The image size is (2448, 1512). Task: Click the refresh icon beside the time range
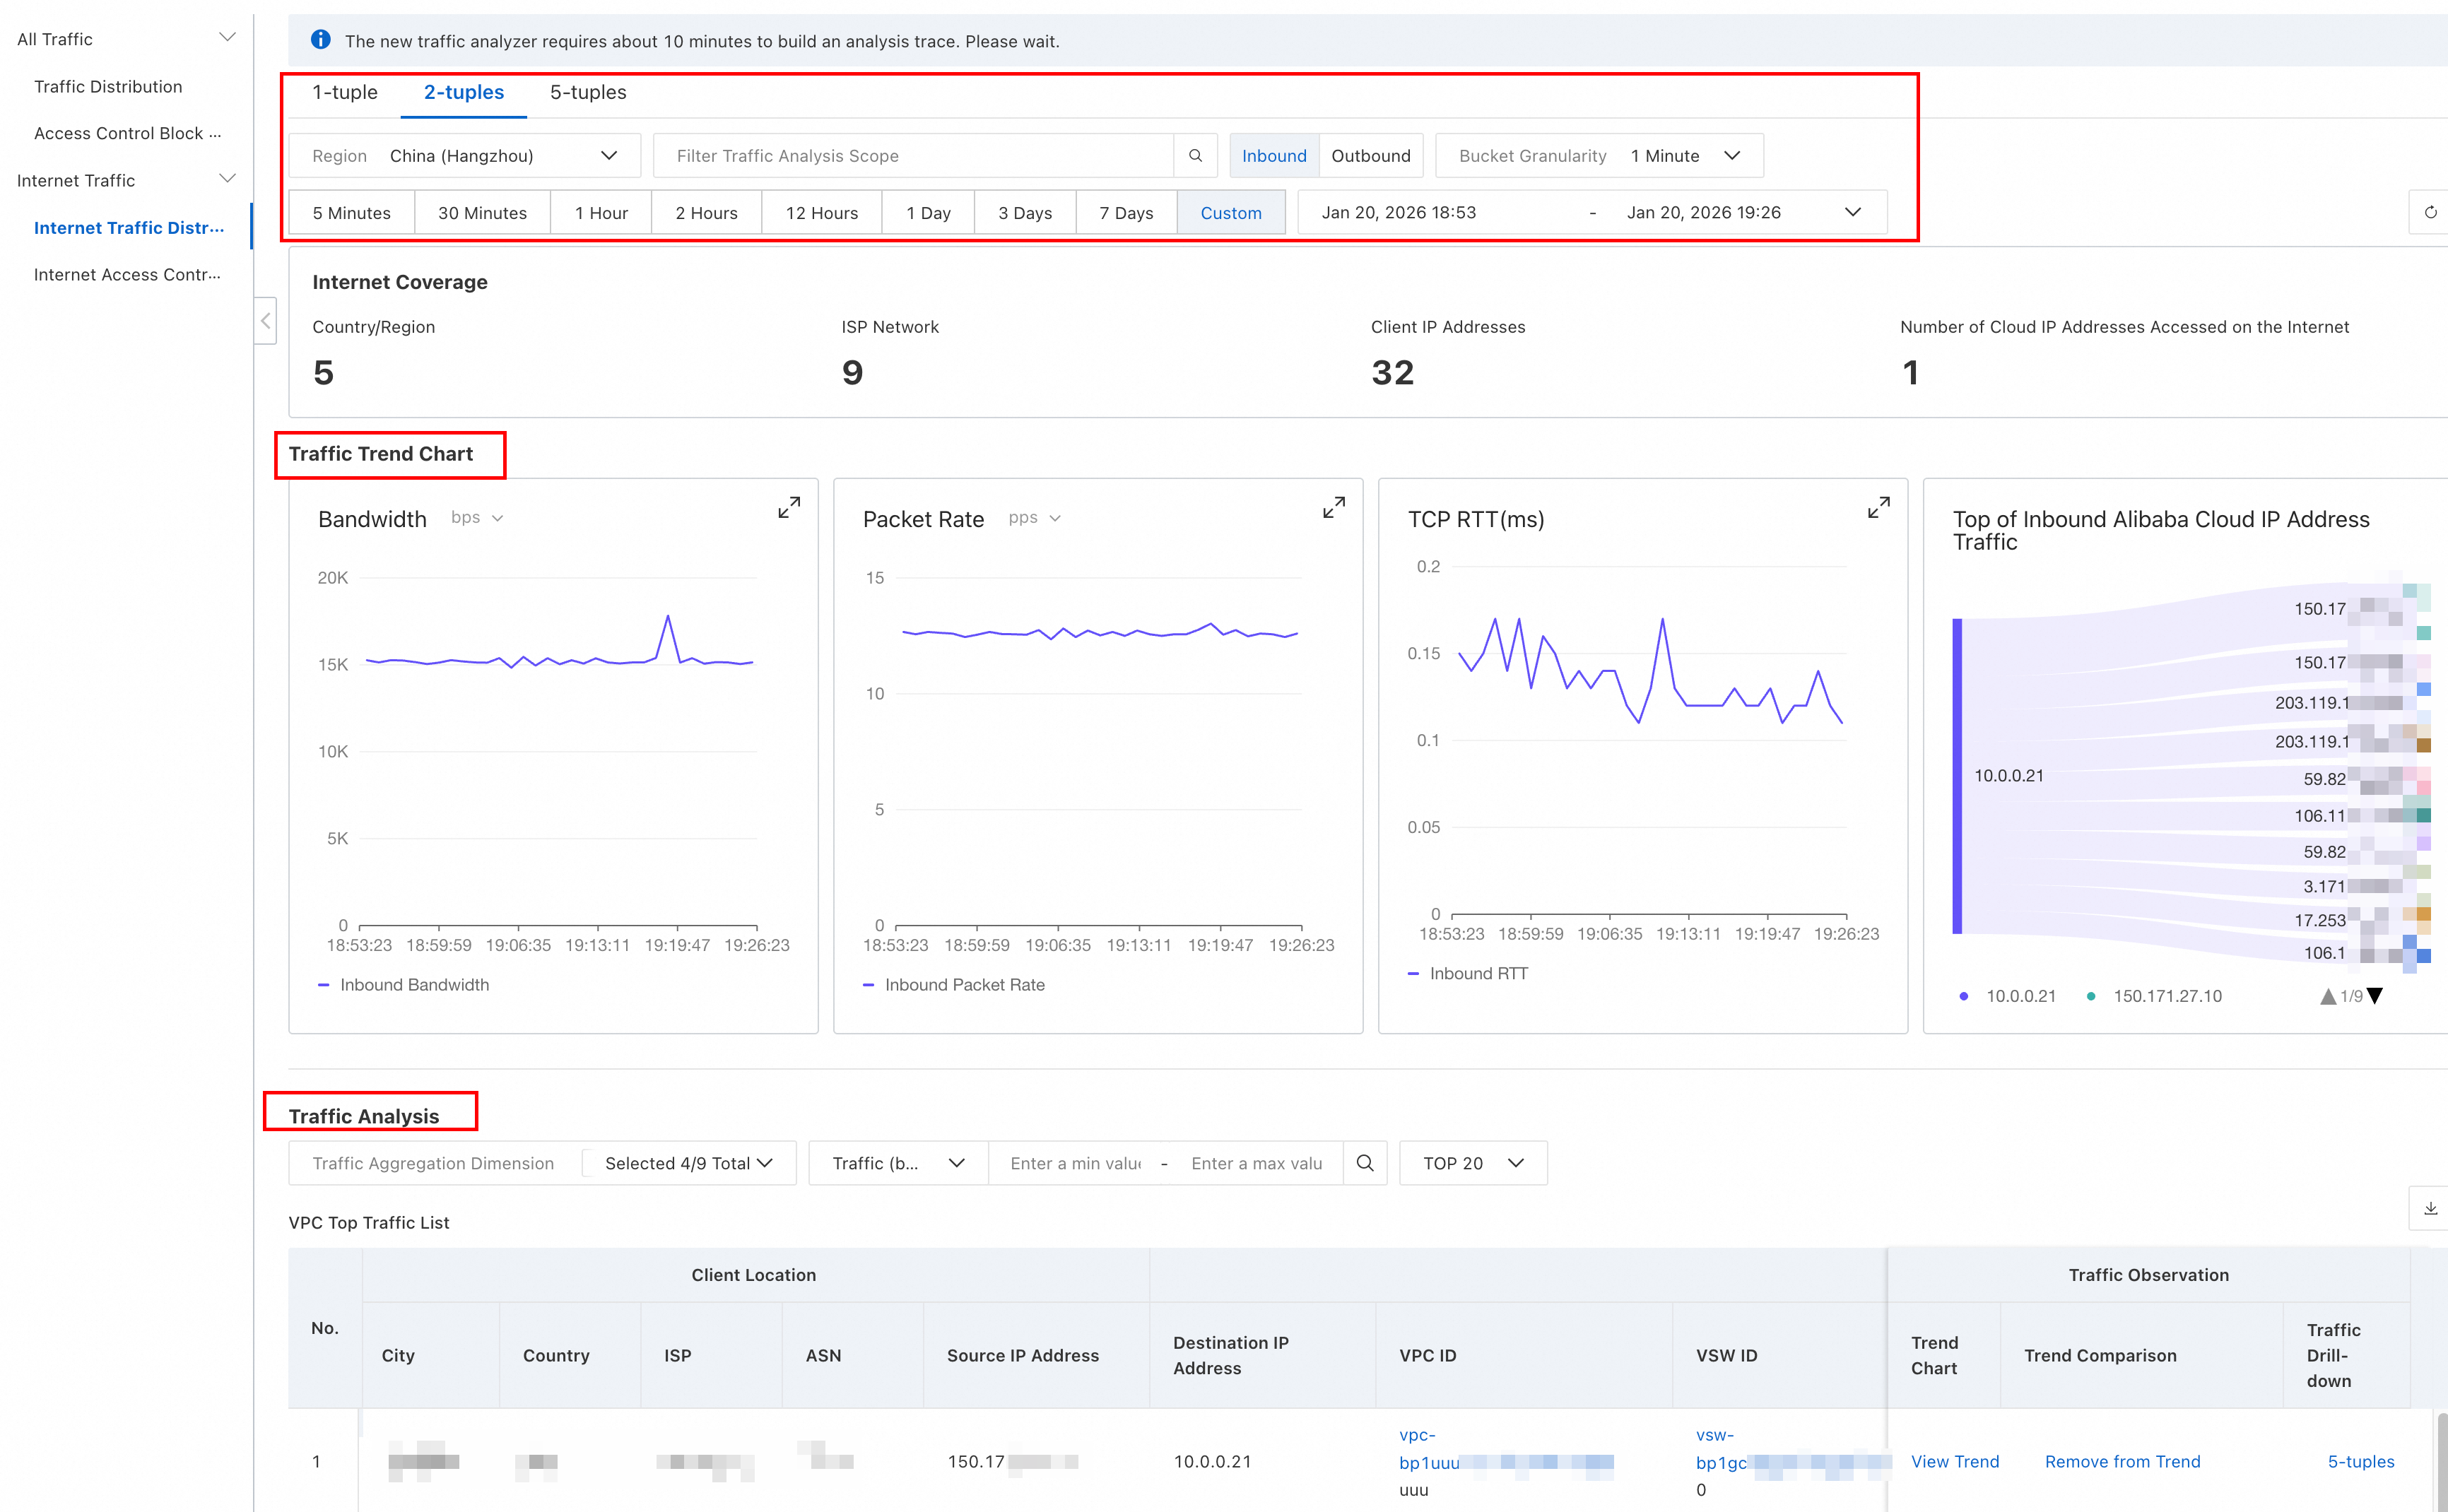[2430, 212]
